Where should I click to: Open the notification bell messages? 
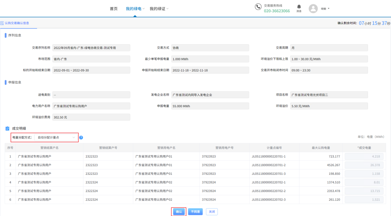click(299, 7)
